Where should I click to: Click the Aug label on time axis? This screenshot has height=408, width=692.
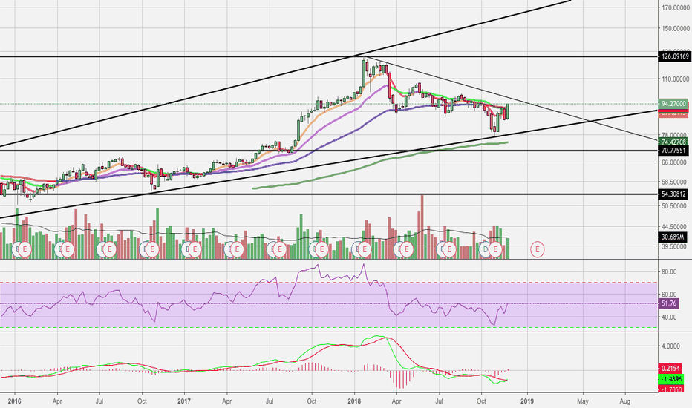625,401
